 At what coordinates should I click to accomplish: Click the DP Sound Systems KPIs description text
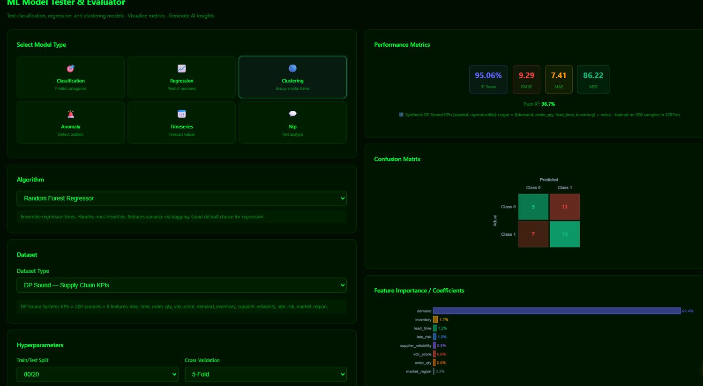click(x=174, y=307)
